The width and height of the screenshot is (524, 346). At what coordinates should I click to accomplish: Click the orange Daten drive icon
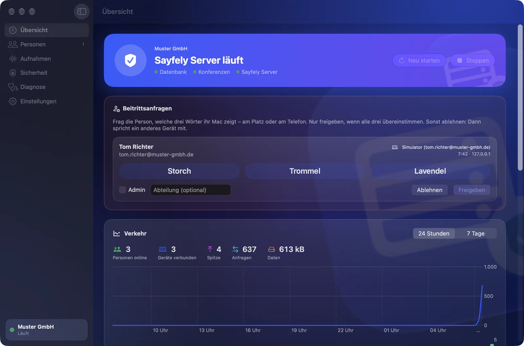coord(271,249)
